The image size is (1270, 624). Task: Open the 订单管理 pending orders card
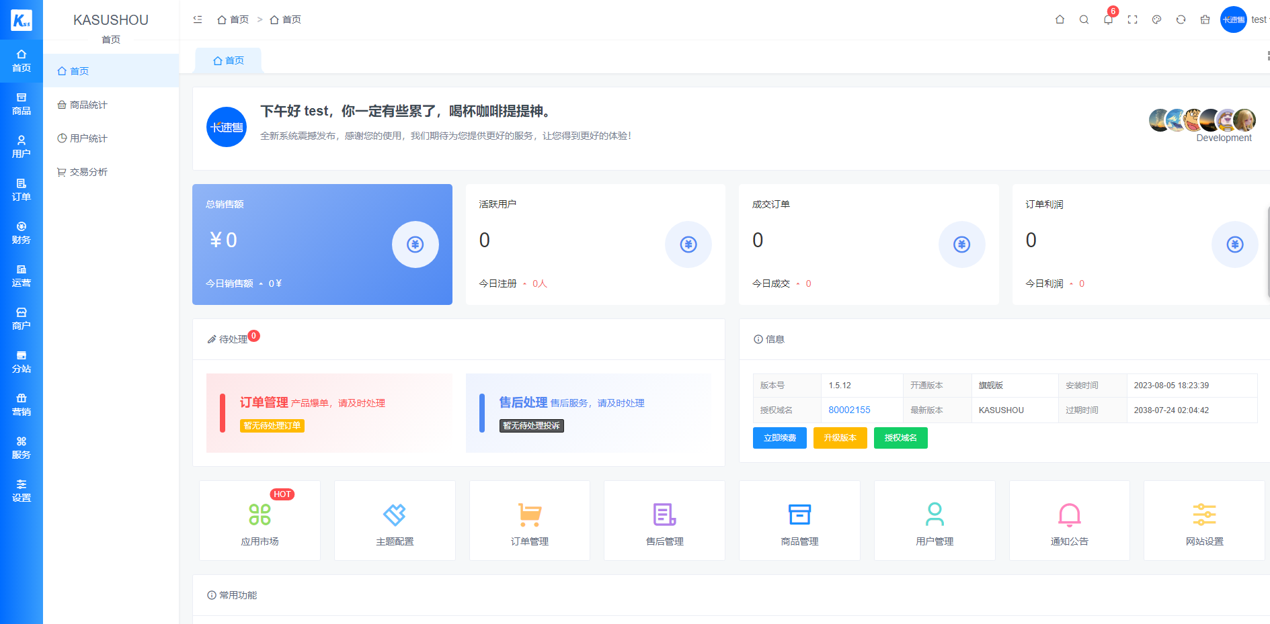(329, 412)
